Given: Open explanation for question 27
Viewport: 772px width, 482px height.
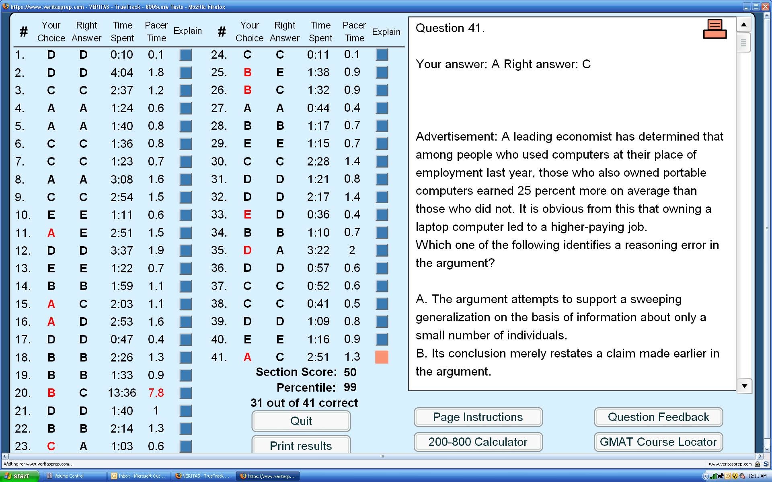Looking at the screenshot, I should (x=382, y=108).
